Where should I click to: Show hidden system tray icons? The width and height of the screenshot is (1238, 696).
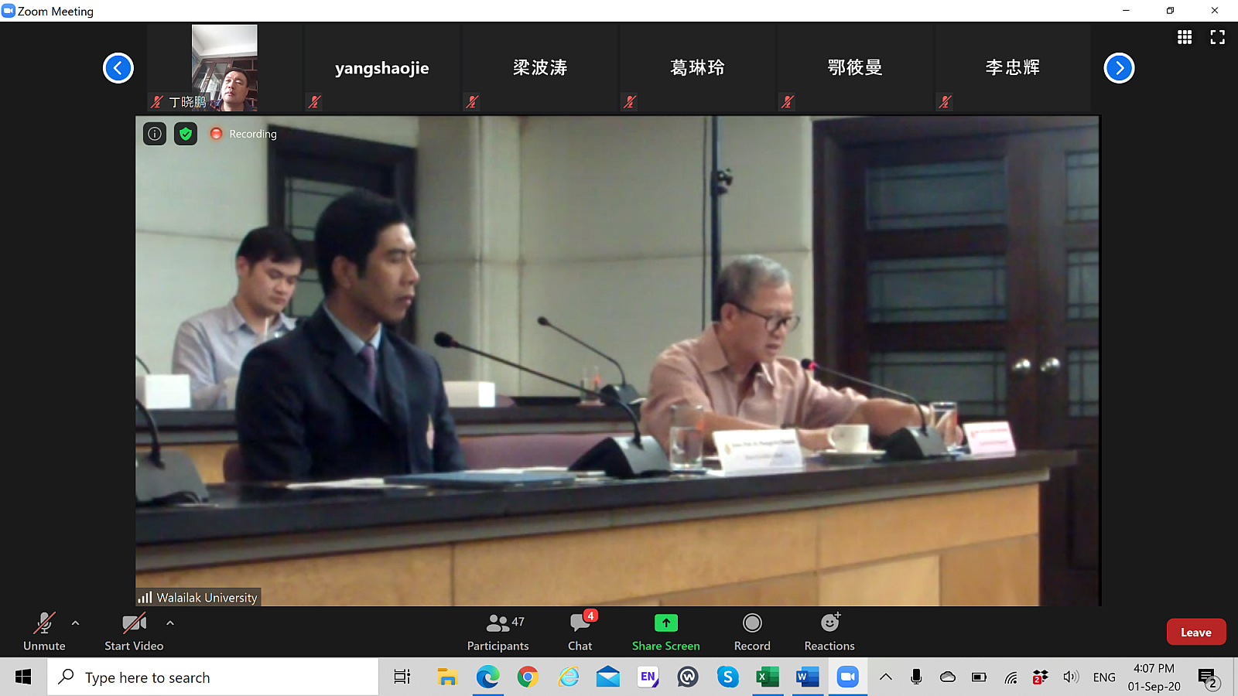[x=886, y=677]
